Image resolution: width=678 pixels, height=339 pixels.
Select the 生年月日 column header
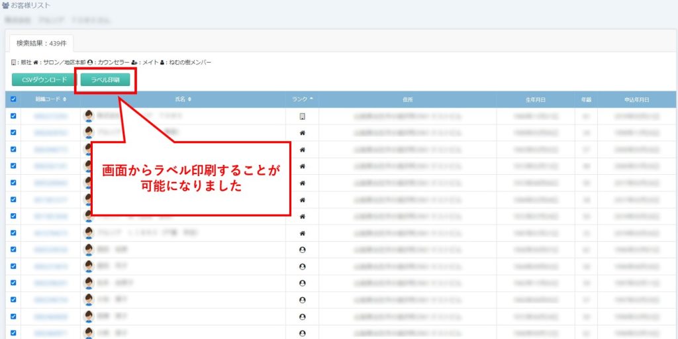point(535,99)
